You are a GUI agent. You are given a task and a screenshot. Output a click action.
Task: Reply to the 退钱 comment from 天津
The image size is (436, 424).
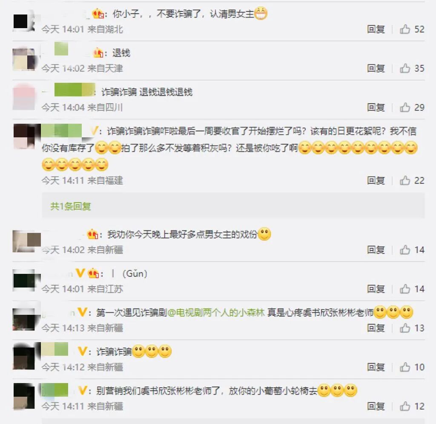[x=376, y=68]
